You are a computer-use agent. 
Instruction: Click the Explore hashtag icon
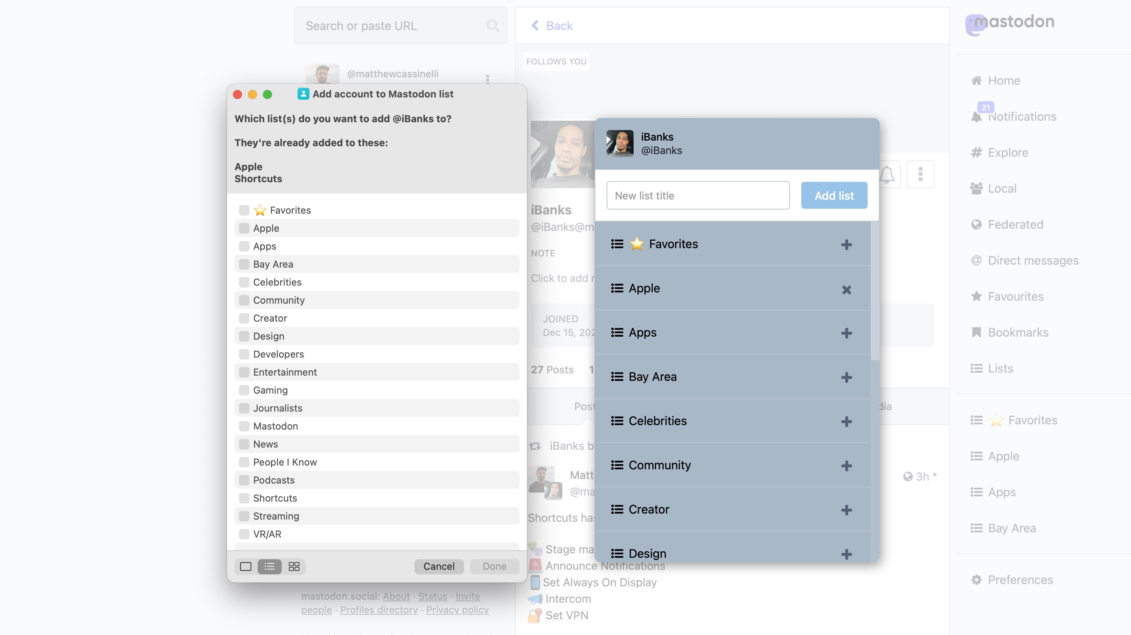[x=976, y=153]
